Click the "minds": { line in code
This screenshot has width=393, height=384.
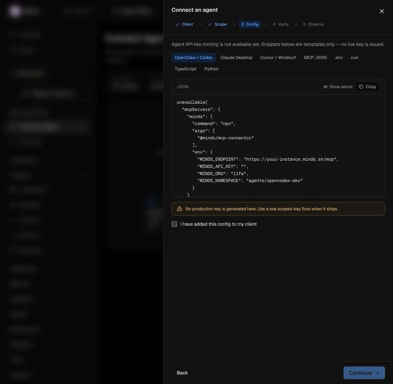[x=200, y=117]
